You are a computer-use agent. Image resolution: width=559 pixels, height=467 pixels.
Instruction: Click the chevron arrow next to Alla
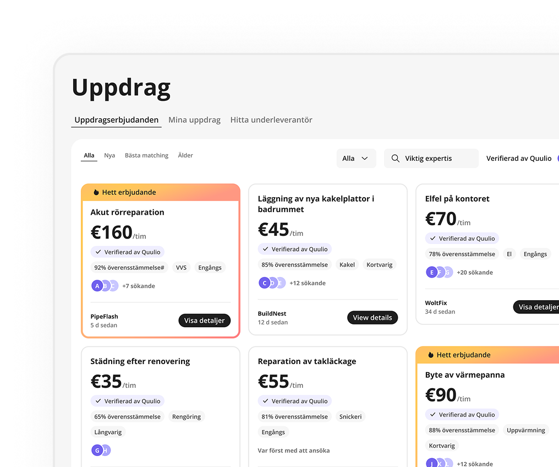pos(364,159)
